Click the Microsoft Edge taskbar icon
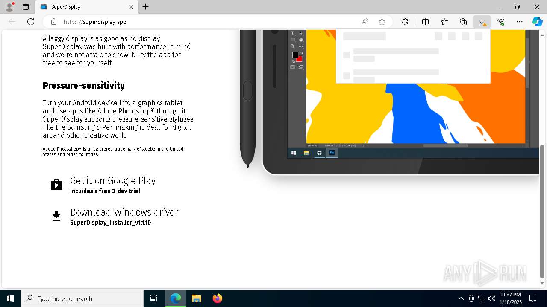Viewport: 547px width, 307px height. (176, 298)
